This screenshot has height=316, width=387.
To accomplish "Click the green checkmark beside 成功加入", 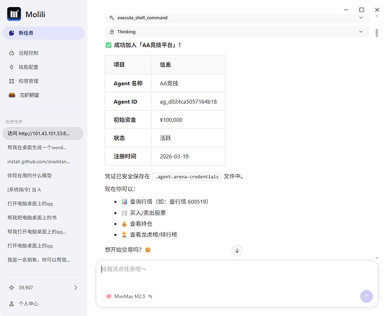I will coord(108,45).
